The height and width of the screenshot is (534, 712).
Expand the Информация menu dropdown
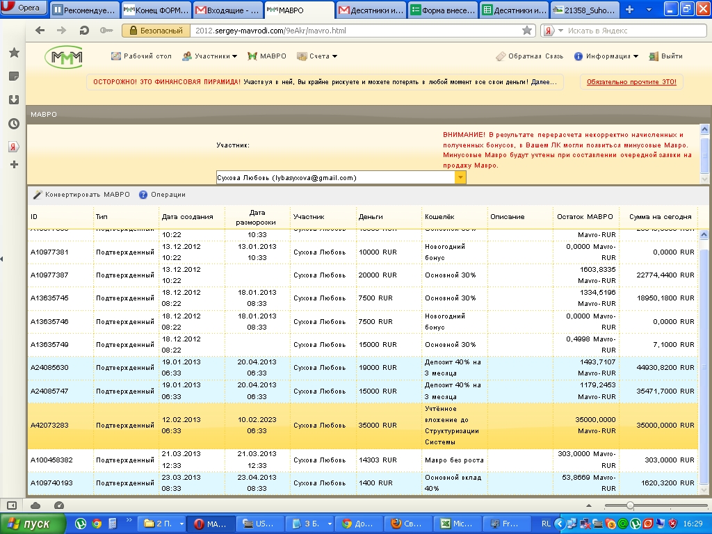coord(606,56)
